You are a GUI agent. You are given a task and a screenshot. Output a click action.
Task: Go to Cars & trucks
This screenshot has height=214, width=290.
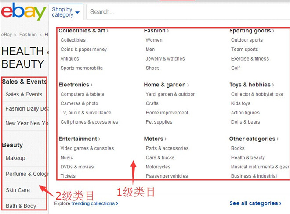coord(160,158)
